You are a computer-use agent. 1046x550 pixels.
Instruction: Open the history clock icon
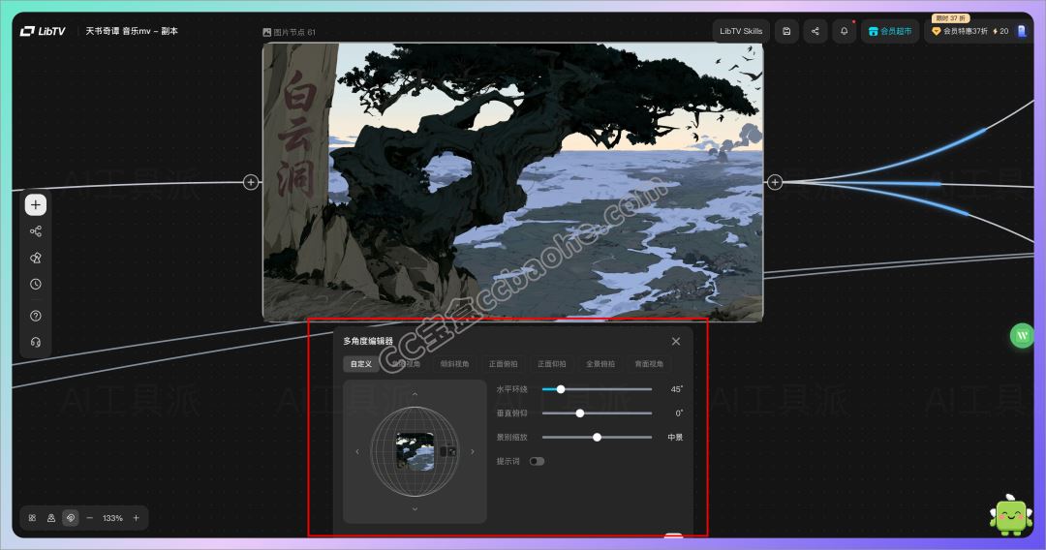tap(36, 284)
